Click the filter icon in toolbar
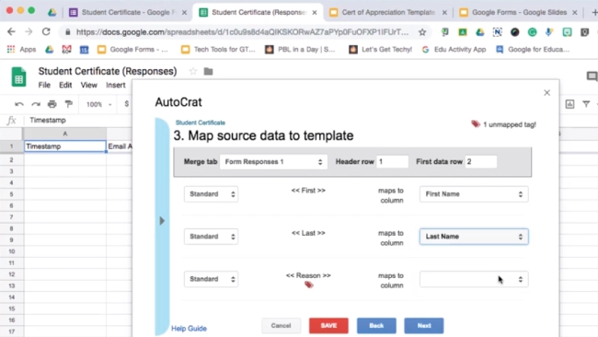 [586, 104]
